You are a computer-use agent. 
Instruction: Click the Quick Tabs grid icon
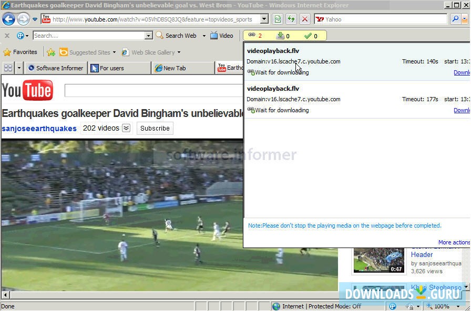[8, 68]
